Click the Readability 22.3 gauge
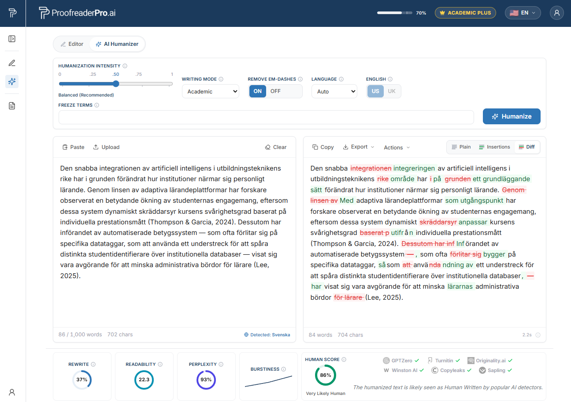Image resolution: width=571 pixels, height=402 pixels. pos(144,380)
